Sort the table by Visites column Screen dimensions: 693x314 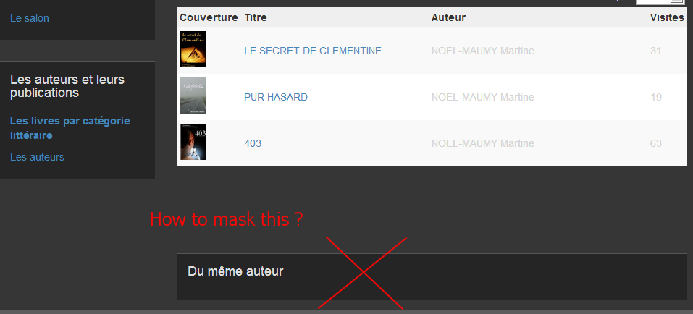point(667,17)
